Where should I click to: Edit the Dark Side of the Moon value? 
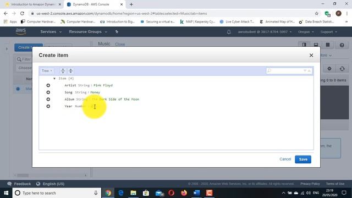(x=116, y=99)
